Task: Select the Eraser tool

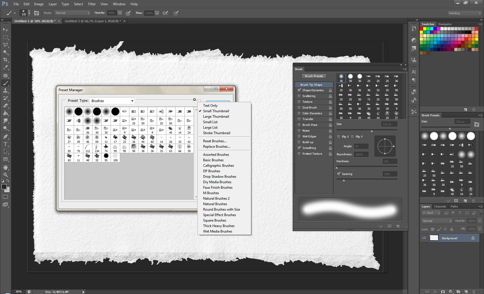Action: (x=5, y=106)
